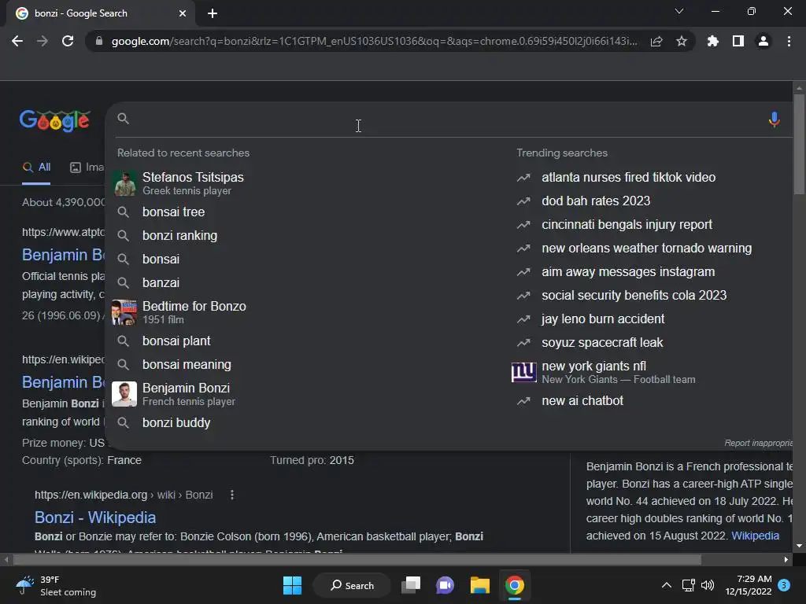Open 'aim away messages instagram' trend

pos(627,271)
